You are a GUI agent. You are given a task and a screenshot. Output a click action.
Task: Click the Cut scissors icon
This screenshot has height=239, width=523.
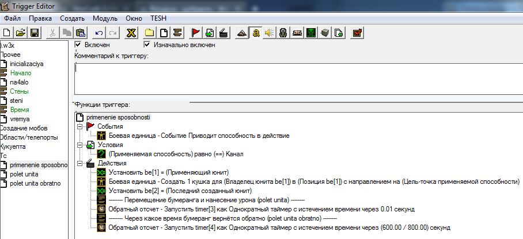(x=52, y=33)
